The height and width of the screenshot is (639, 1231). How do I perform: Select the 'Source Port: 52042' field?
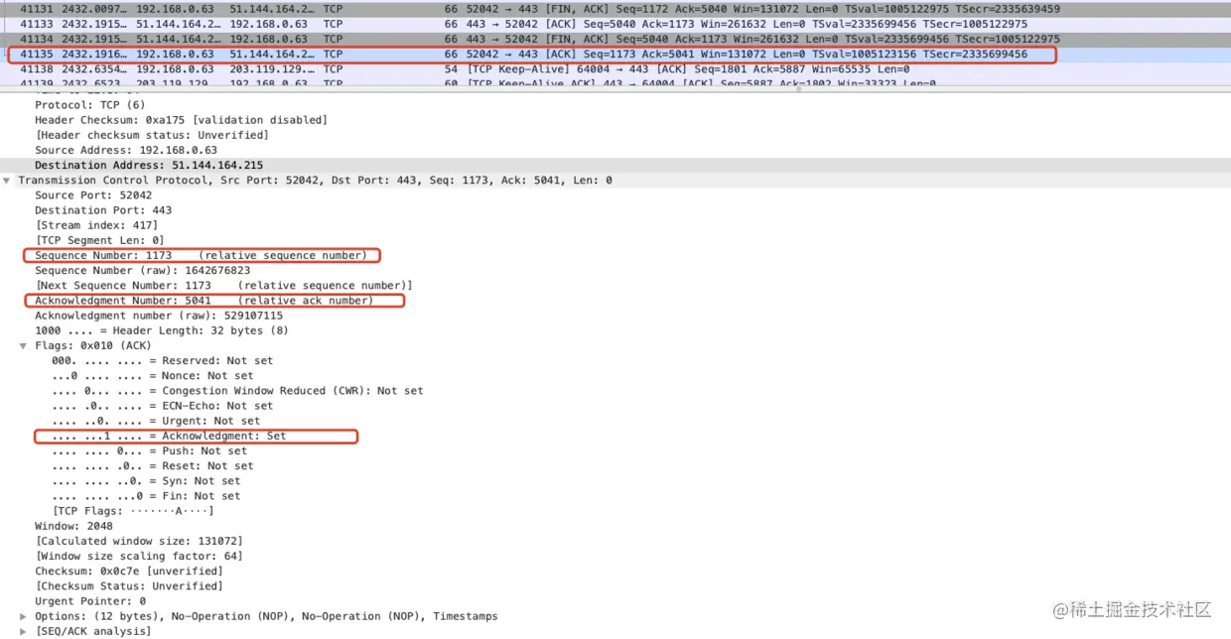click(93, 195)
